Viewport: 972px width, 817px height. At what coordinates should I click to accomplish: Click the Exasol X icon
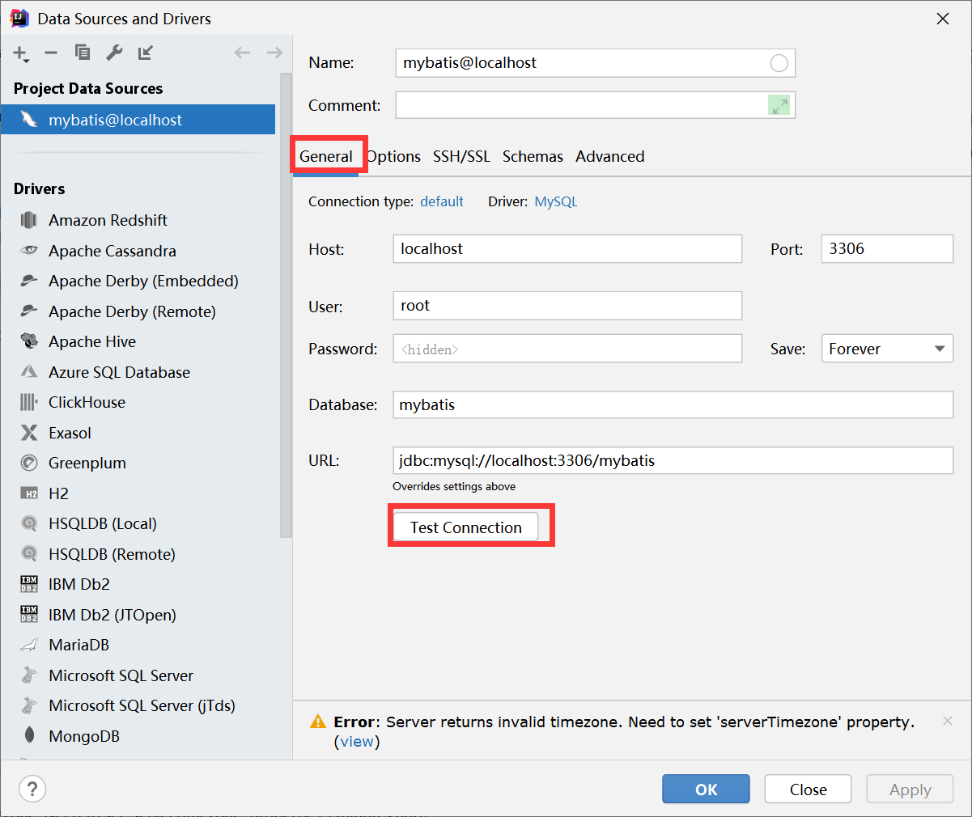pyautogui.click(x=29, y=433)
